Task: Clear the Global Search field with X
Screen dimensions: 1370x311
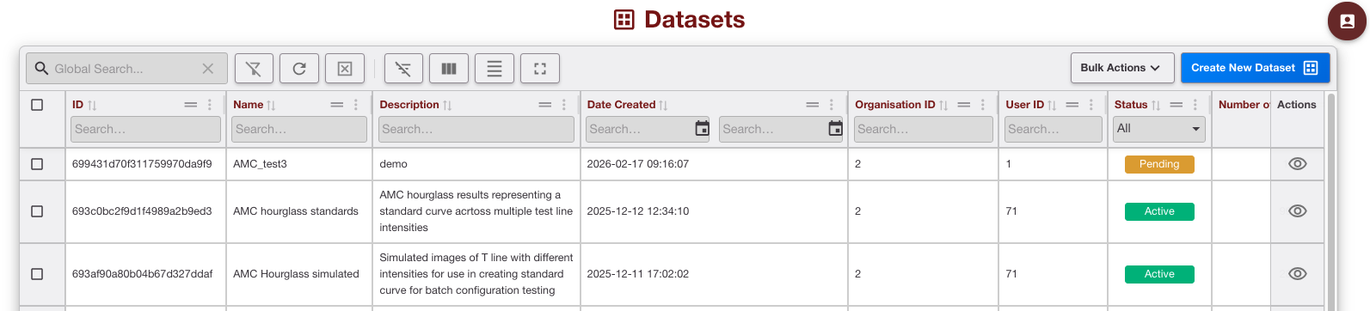Action: [x=208, y=69]
